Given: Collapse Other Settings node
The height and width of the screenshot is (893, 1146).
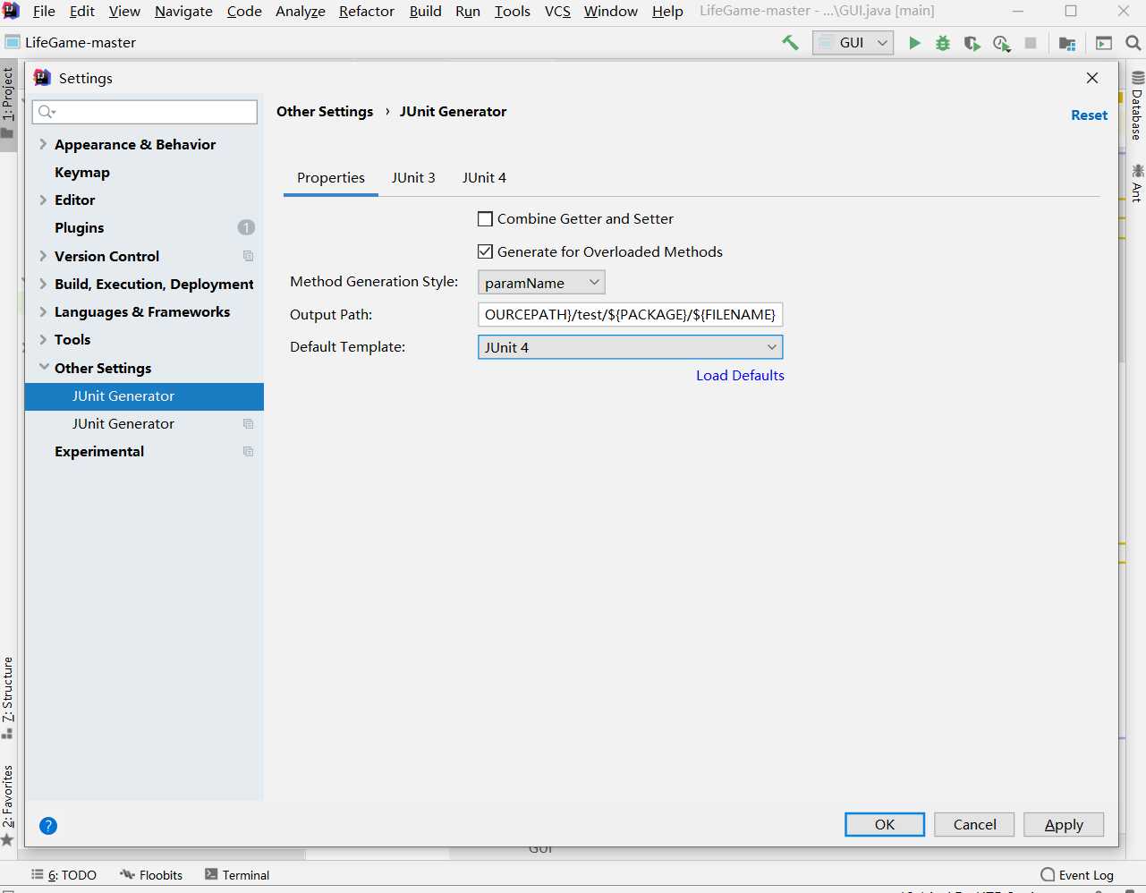Looking at the screenshot, I should (x=44, y=367).
